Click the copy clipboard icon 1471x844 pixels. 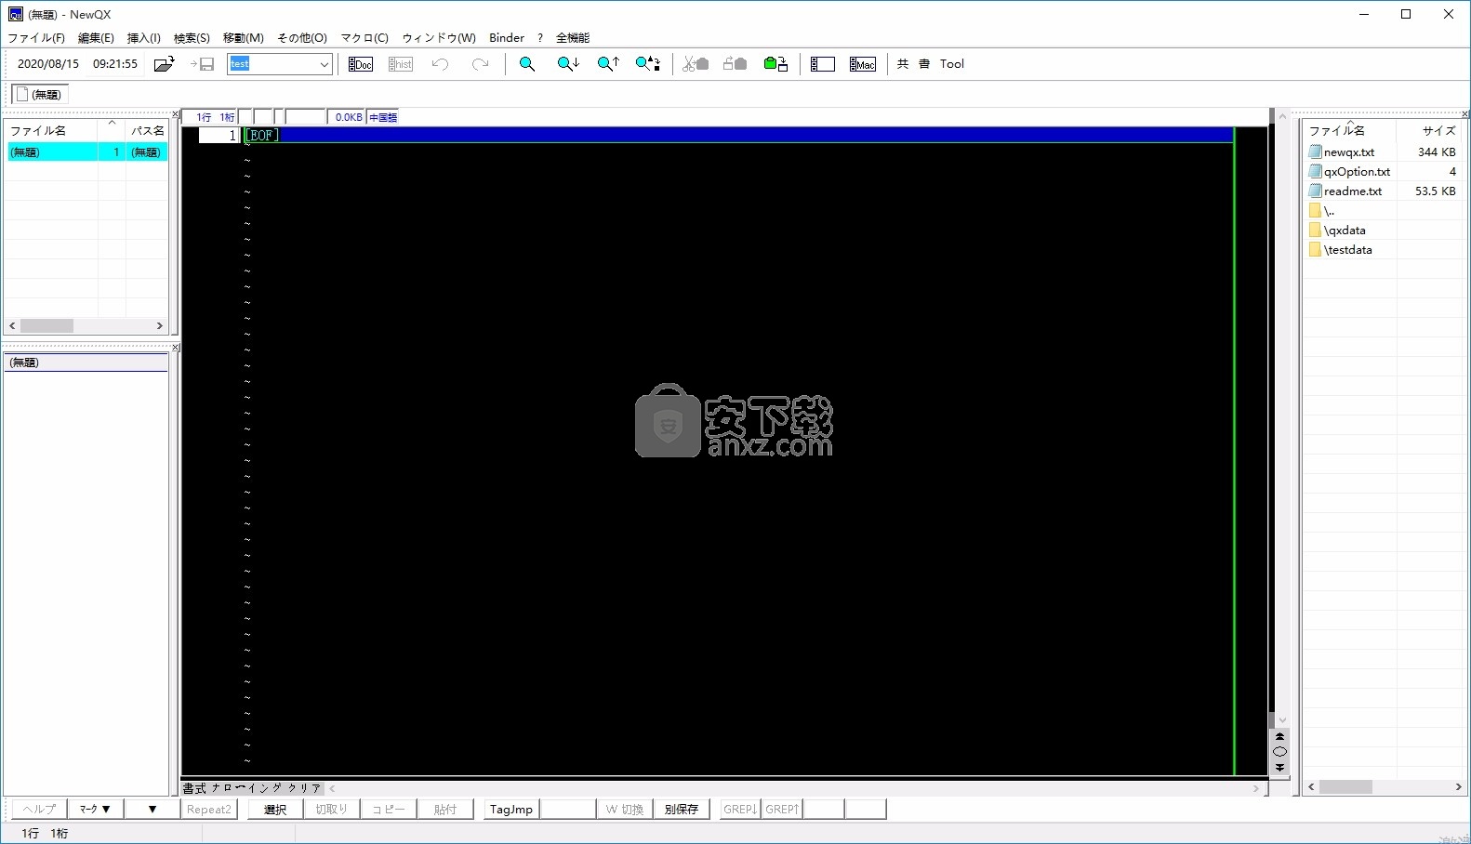point(735,64)
